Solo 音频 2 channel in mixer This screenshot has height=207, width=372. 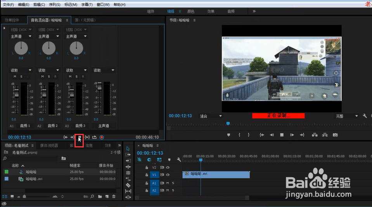pyautogui.click(x=49, y=77)
